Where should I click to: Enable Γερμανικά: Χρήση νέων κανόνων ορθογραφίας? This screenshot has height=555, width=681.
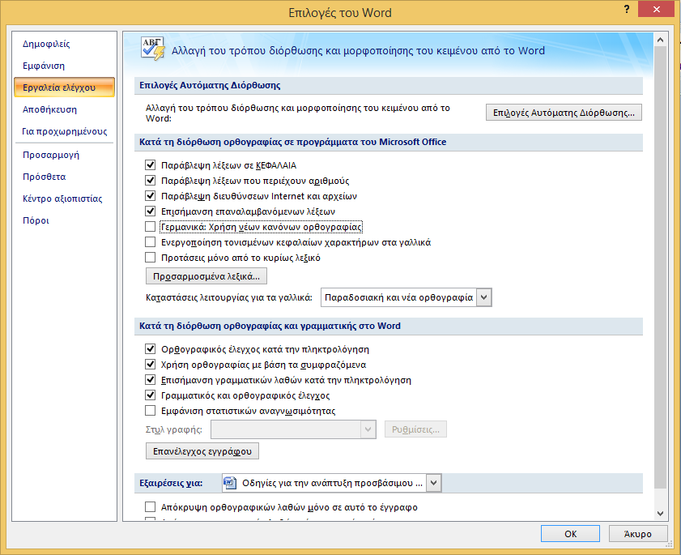coord(151,226)
